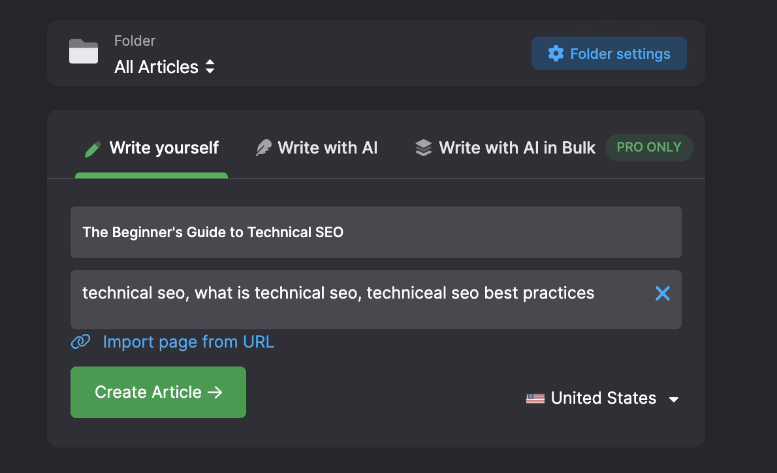Viewport: 777px width, 473px height.
Task: Click the PRO ONLY badge
Action: [649, 148]
